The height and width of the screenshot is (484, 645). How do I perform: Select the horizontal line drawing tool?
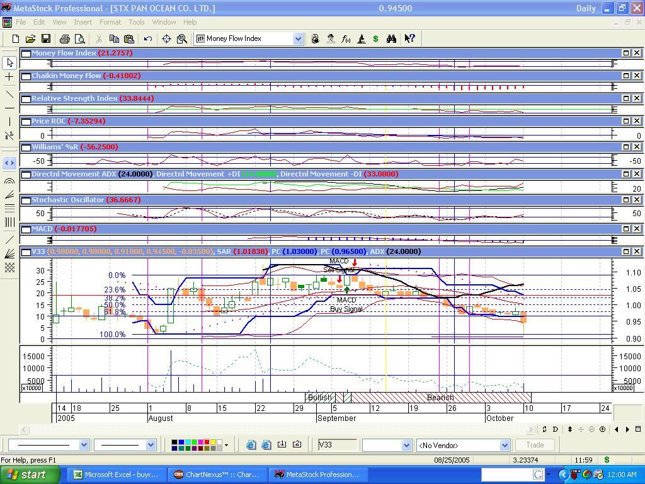9,108
